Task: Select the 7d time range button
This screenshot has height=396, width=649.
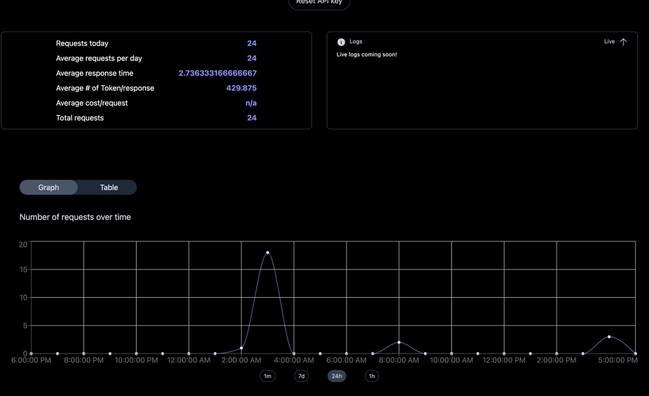Action: (x=302, y=375)
